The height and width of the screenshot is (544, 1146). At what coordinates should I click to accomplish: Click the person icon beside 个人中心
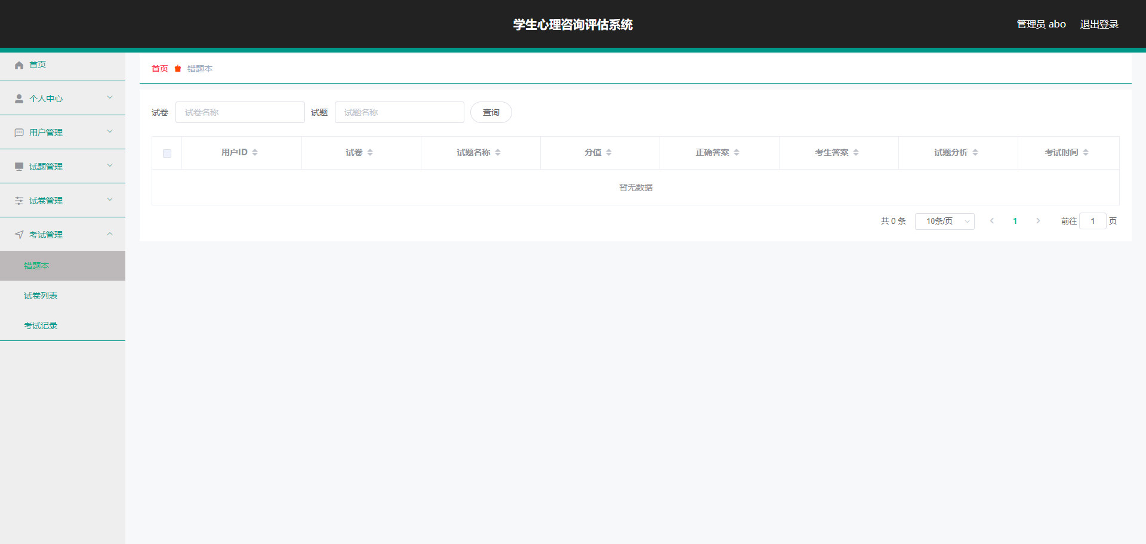pos(19,99)
